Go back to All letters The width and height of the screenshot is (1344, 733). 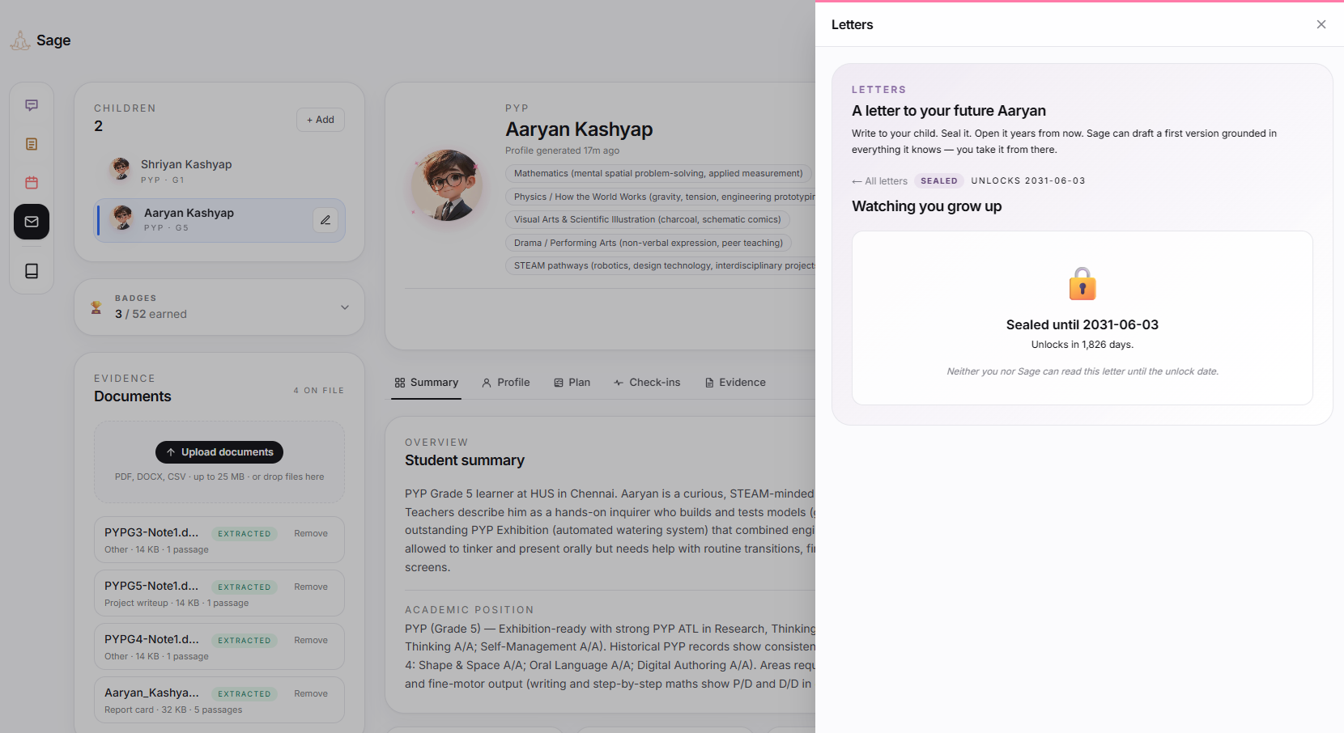pos(880,181)
